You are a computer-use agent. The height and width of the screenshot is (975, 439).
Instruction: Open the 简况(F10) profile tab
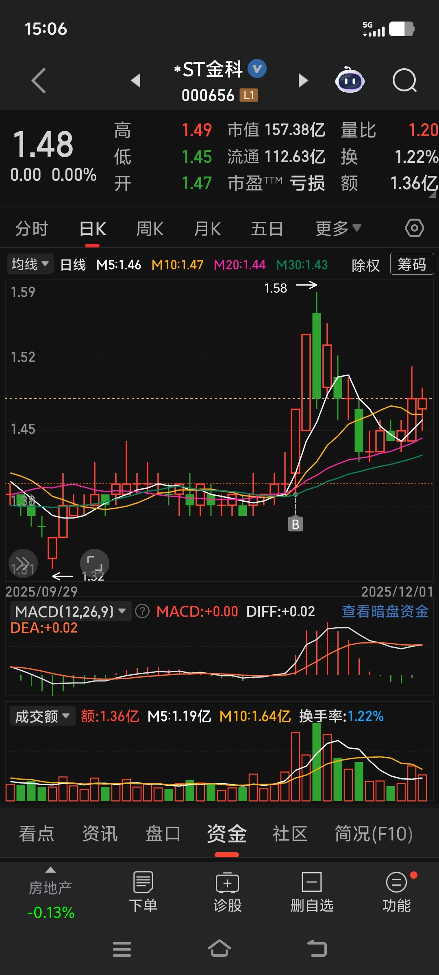coord(374,834)
